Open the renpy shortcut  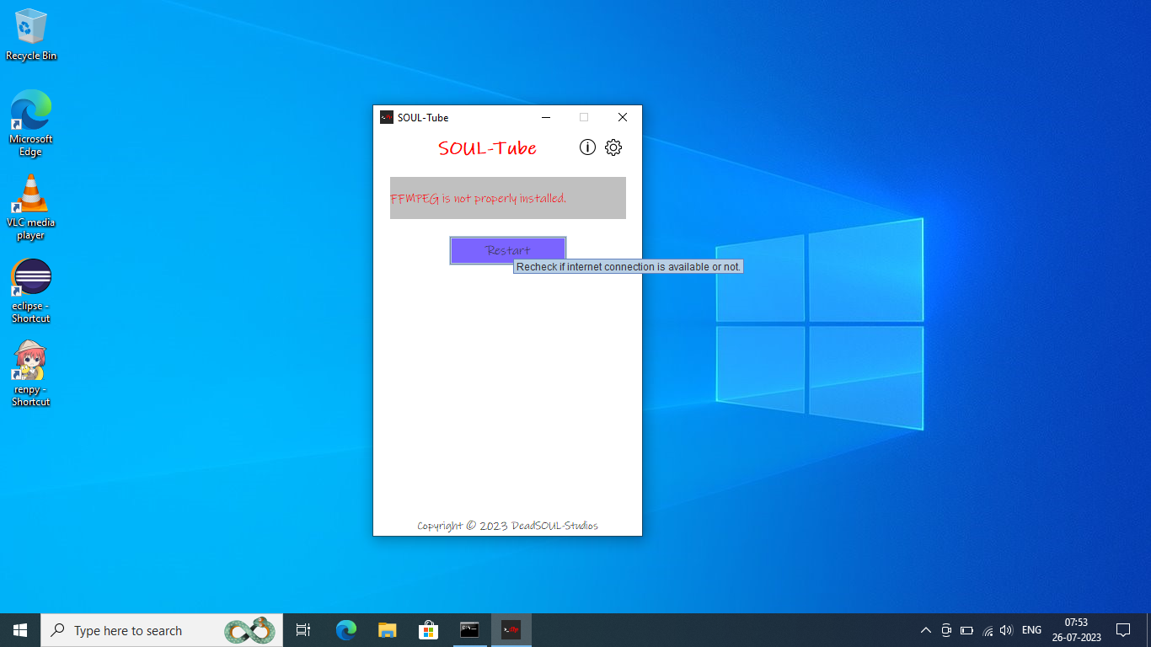(30, 361)
